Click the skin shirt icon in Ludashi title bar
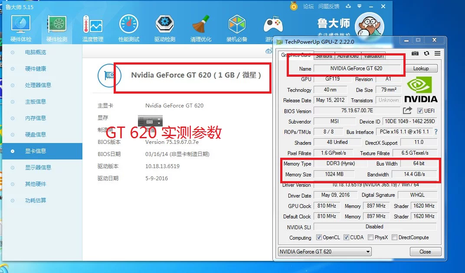This screenshot has height=273, width=465. (348, 6)
